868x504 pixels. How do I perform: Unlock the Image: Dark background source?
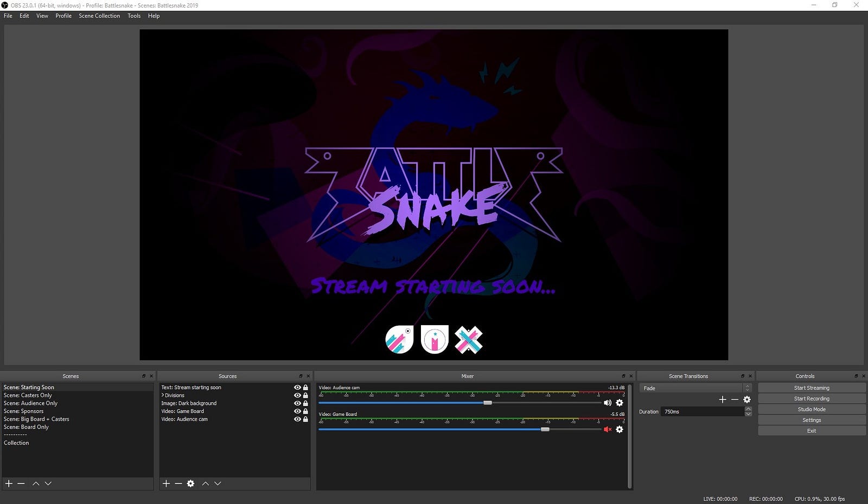(x=305, y=403)
